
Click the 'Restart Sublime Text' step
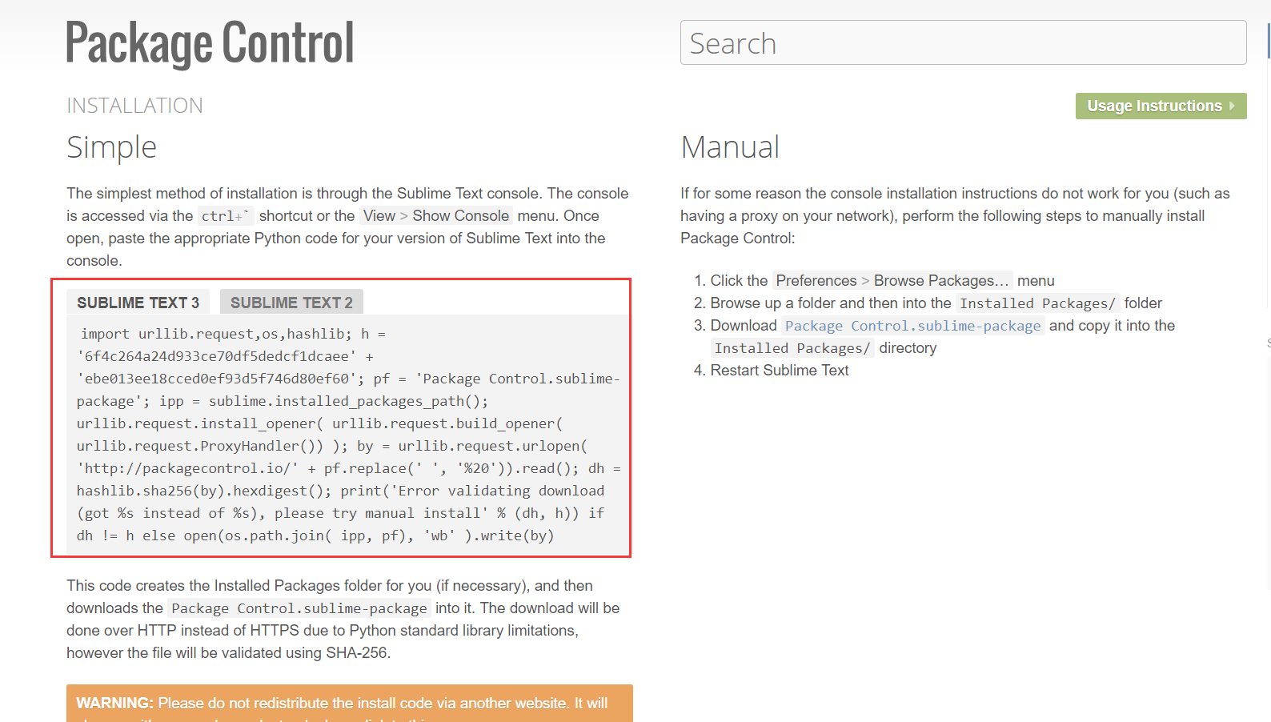780,371
